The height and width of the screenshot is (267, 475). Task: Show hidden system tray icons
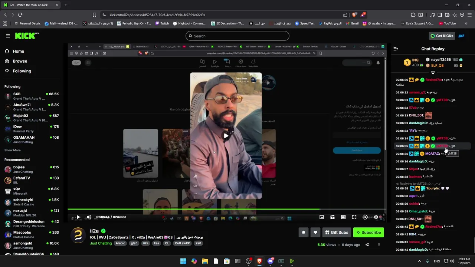[x=420, y=261]
